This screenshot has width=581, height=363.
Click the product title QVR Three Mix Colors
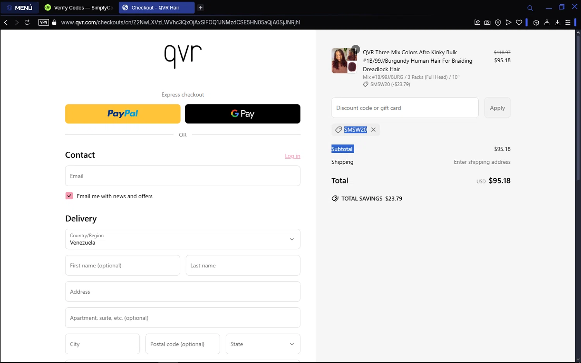(x=418, y=61)
